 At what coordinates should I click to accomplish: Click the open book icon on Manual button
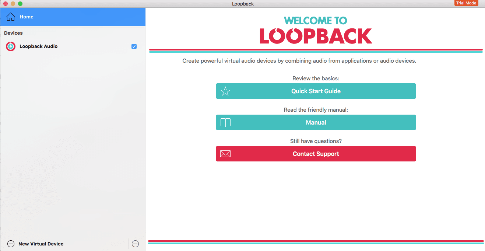point(225,122)
